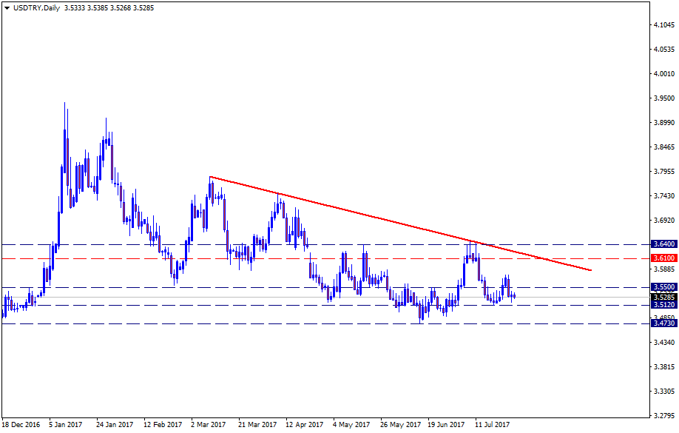
Task: Select the 3.5500 price level tag
Action: pos(663,287)
